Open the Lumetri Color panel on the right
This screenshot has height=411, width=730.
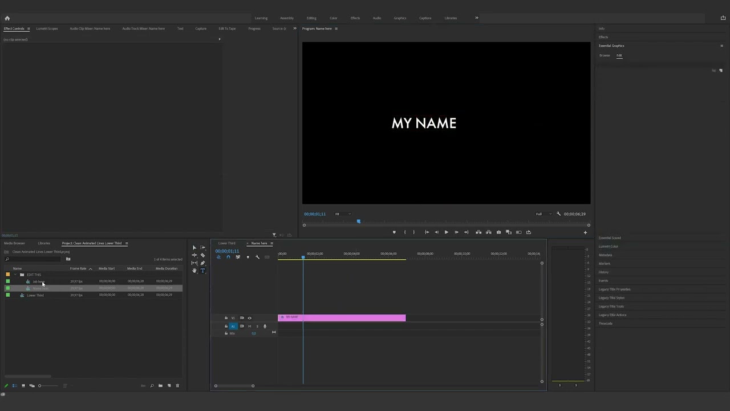pos(609,247)
